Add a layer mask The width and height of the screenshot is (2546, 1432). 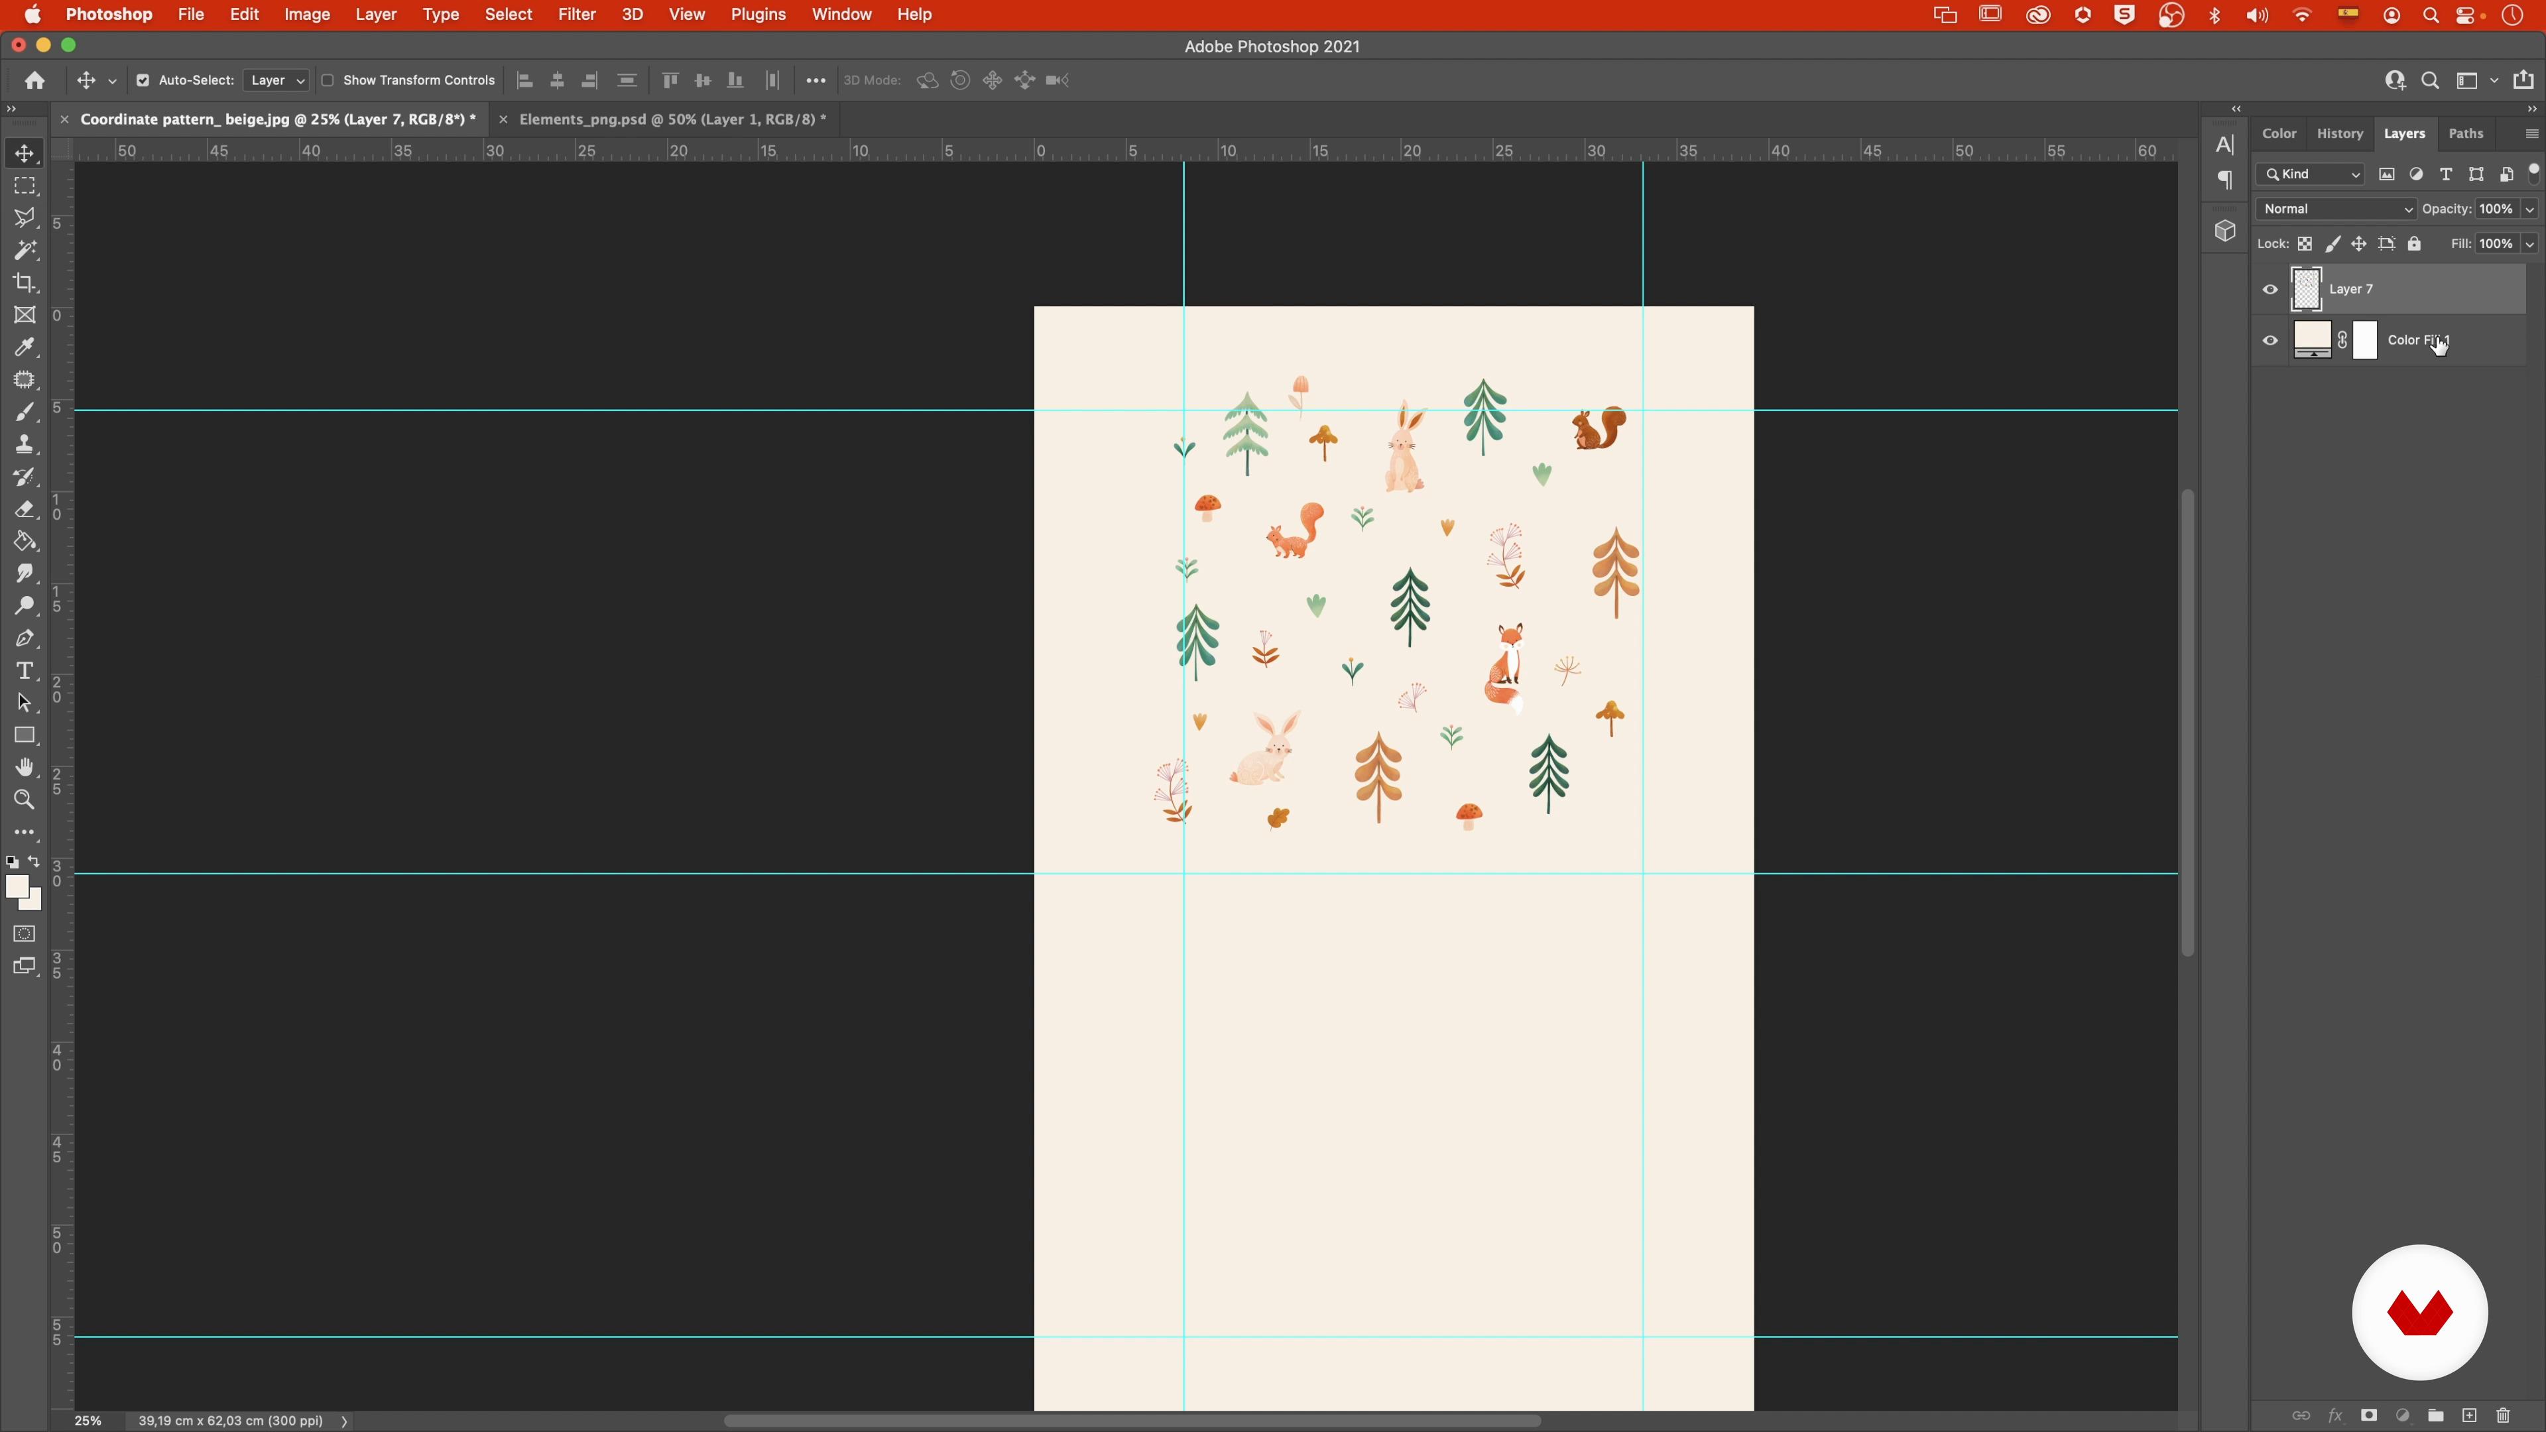click(x=2369, y=1415)
